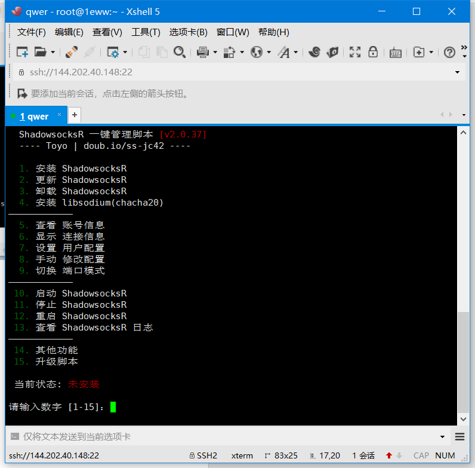Click the Paste toolbar icon
This screenshot has width=475, height=468.
(x=162, y=52)
